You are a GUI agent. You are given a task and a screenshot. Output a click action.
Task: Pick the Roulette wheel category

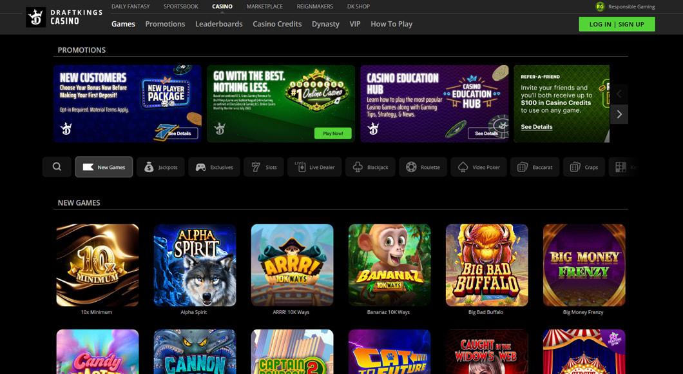point(423,167)
